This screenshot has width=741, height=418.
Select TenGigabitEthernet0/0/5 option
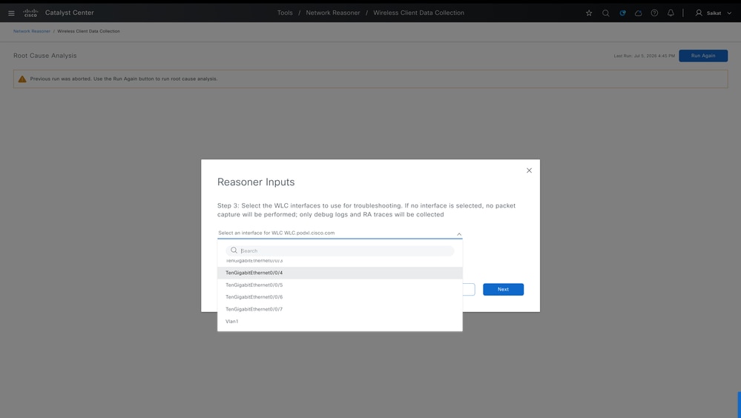[340, 285]
